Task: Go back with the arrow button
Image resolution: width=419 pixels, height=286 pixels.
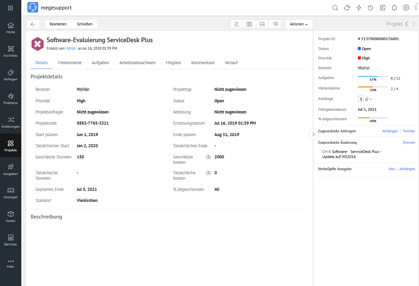Action: tap(33, 24)
